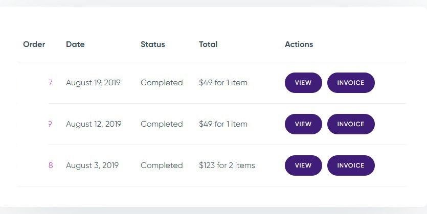427x214 pixels.
Task: Click the Total column header
Action: pyautogui.click(x=208, y=44)
